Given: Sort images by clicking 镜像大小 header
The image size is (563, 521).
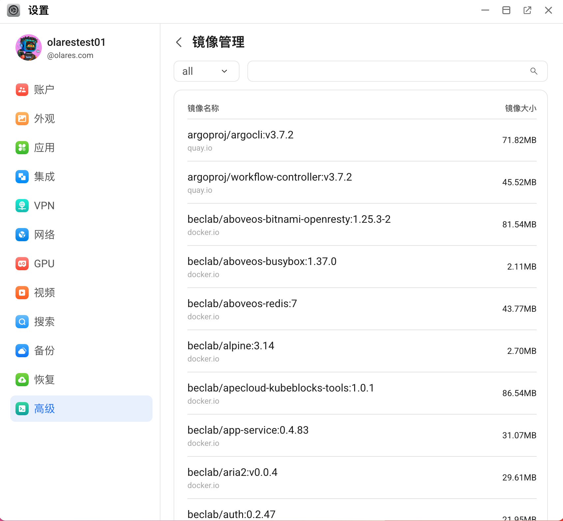Looking at the screenshot, I should (521, 108).
